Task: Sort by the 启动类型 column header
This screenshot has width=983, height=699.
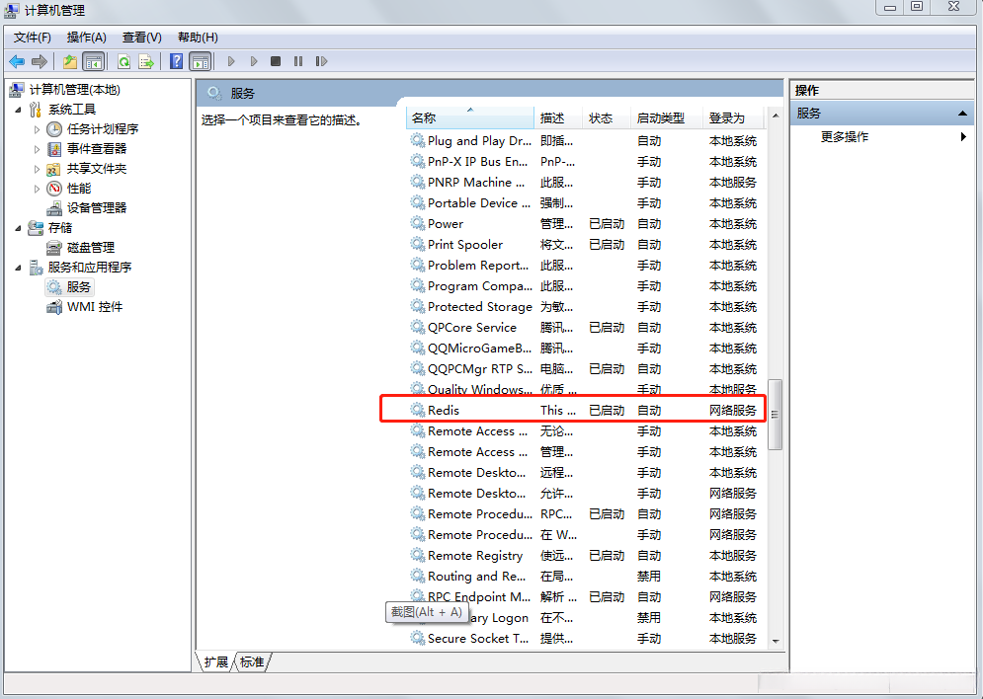Action: (x=667, y=117)
